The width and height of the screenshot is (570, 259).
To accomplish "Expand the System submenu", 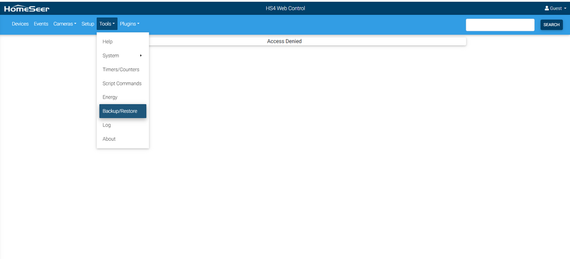I will pyautogui.click(x=123, y=56).
